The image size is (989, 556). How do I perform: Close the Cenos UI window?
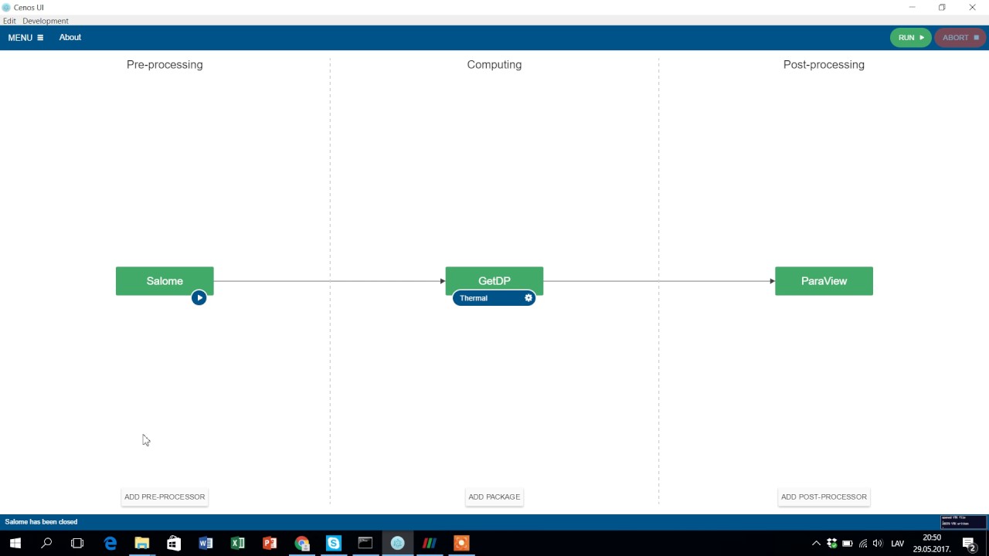972,8
